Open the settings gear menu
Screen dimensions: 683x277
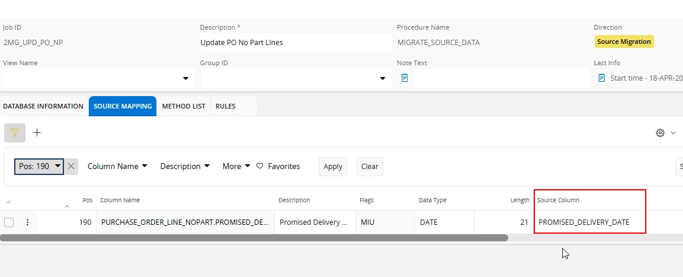[x=660, y=133]
